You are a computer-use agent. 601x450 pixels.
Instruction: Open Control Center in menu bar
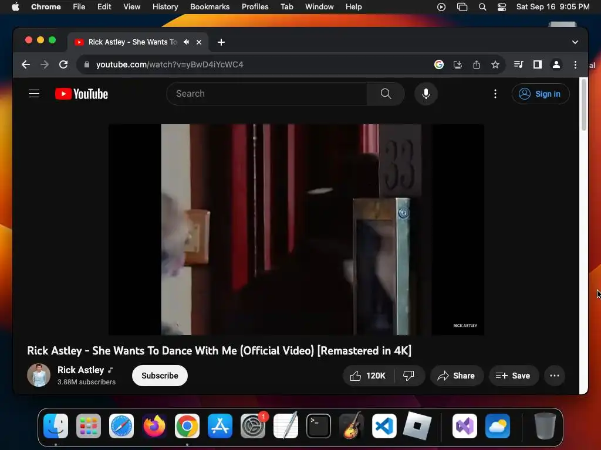point(502,7)
